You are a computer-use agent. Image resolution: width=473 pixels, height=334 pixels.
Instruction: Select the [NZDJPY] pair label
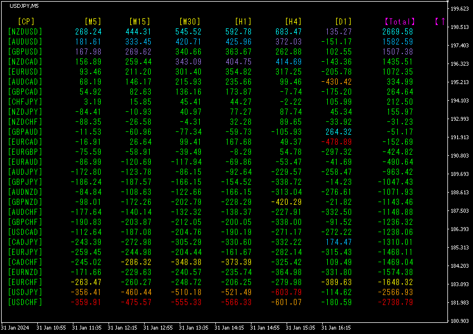[x=25, y=112]
